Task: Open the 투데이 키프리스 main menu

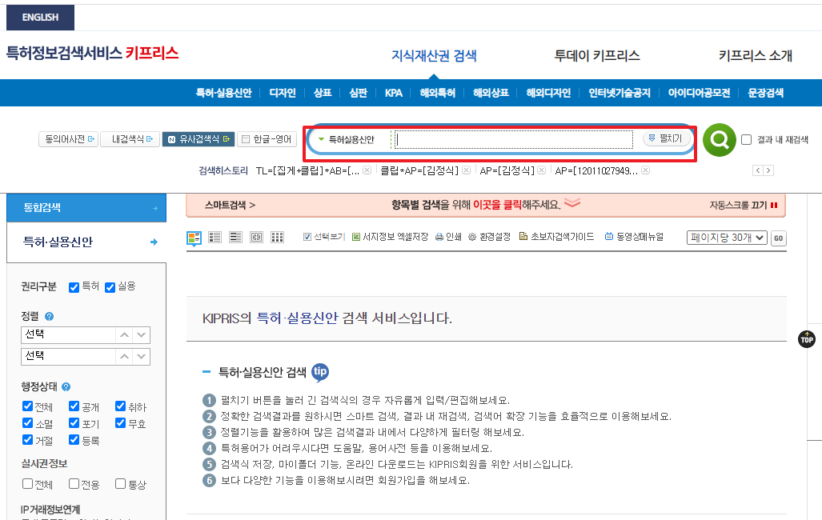Action: 597,55
